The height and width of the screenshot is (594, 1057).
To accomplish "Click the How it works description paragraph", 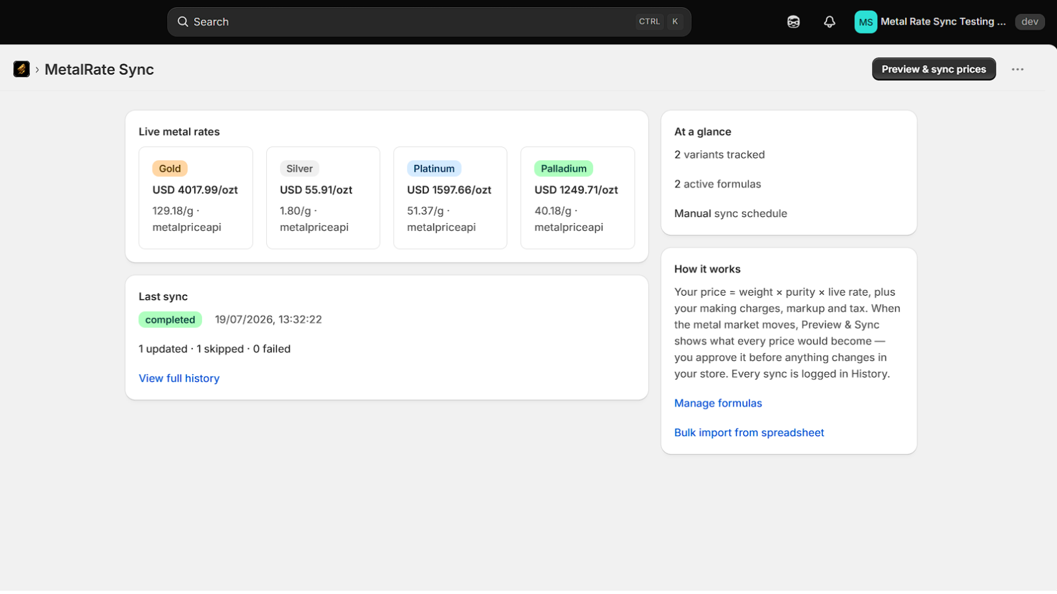I will click(787, 333).
